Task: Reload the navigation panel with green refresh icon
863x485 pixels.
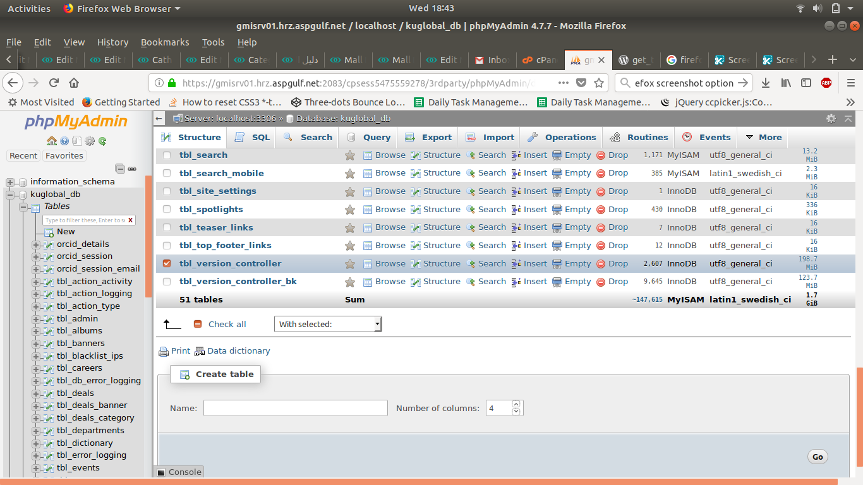Action: point(102,141)
